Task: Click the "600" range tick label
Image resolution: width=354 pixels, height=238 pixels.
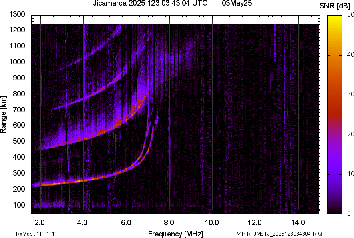Action: pyautogui.click(x=19, y=125)
